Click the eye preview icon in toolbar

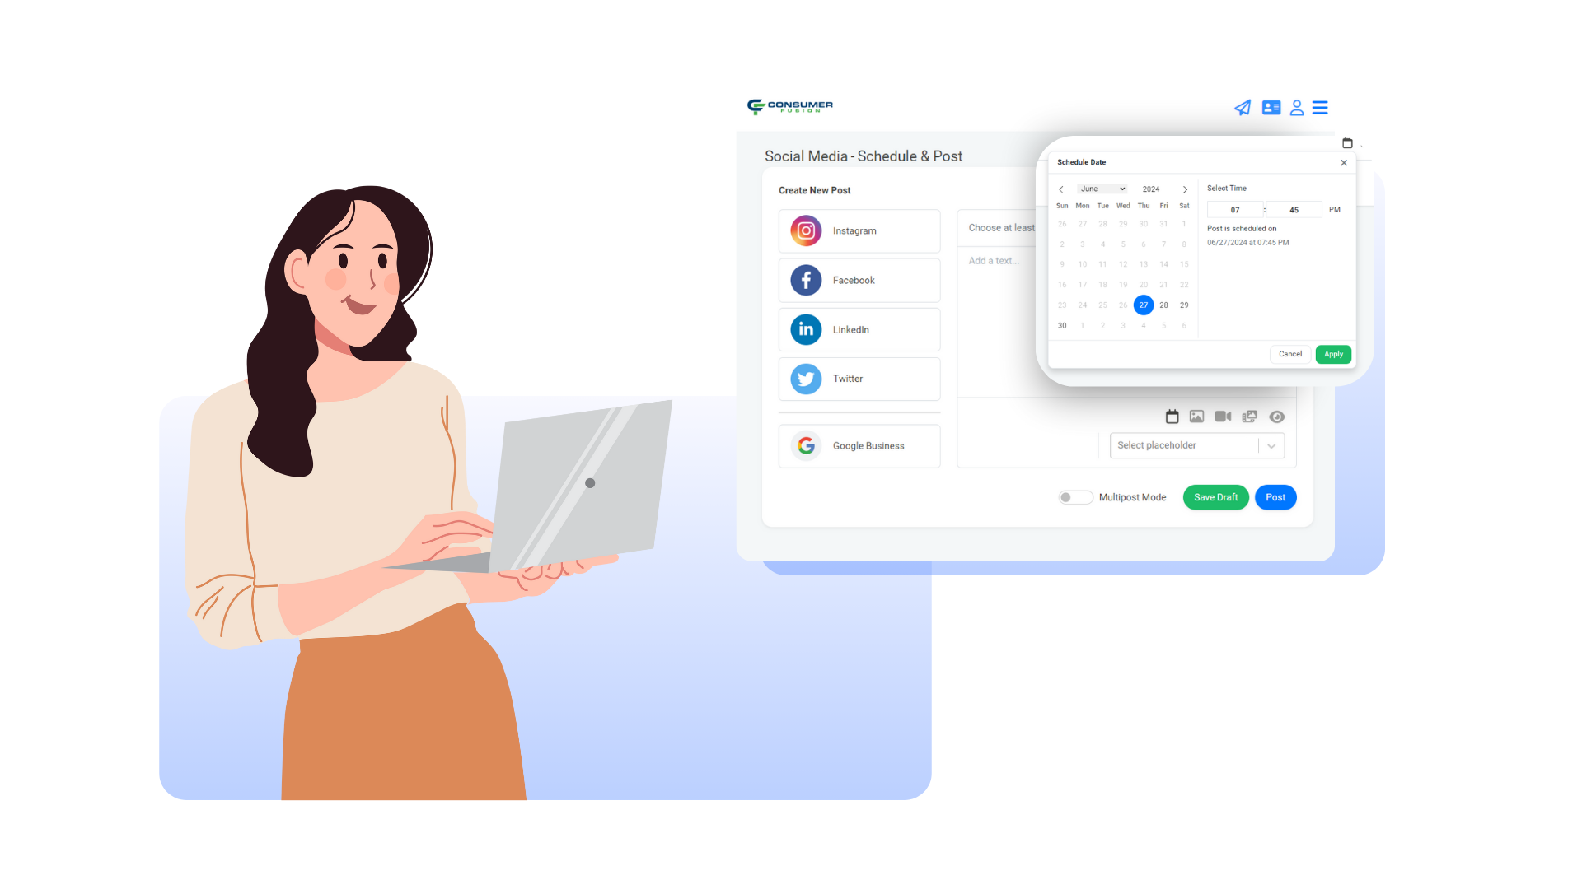pyautogui.click(x=1278, y=416)
